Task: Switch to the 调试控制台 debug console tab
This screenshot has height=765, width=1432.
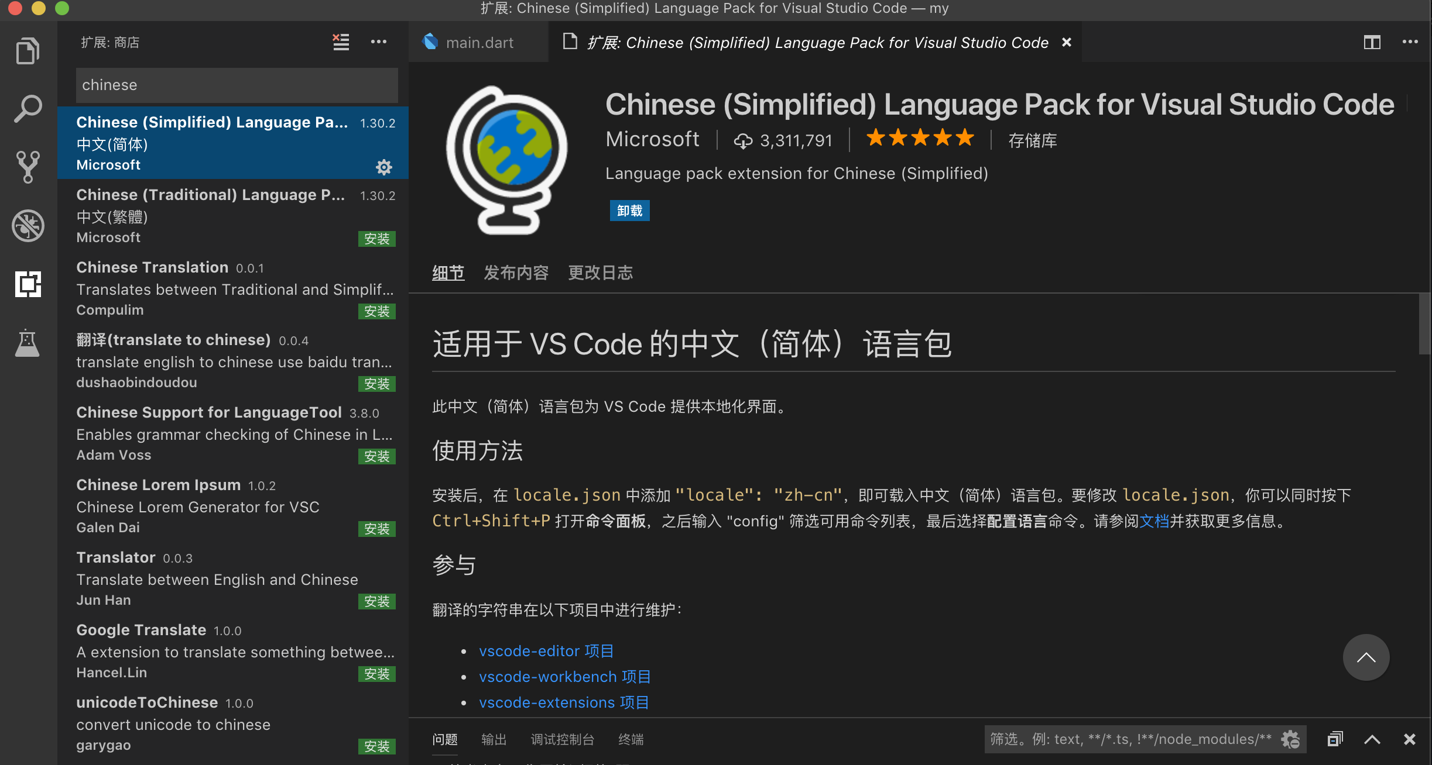Action: (562, 739)
